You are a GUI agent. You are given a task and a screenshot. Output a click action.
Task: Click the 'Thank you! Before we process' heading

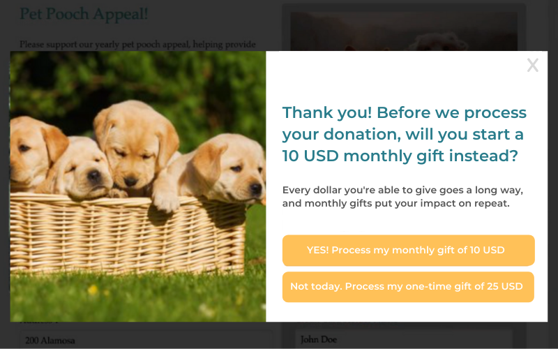click(x=404, y=113)
